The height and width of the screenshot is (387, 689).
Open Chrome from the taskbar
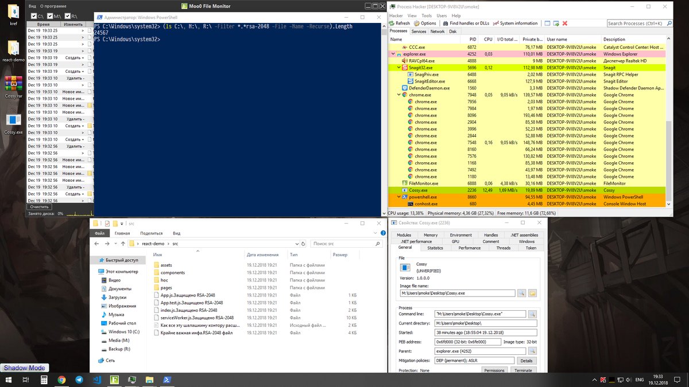tap(61, 380)
